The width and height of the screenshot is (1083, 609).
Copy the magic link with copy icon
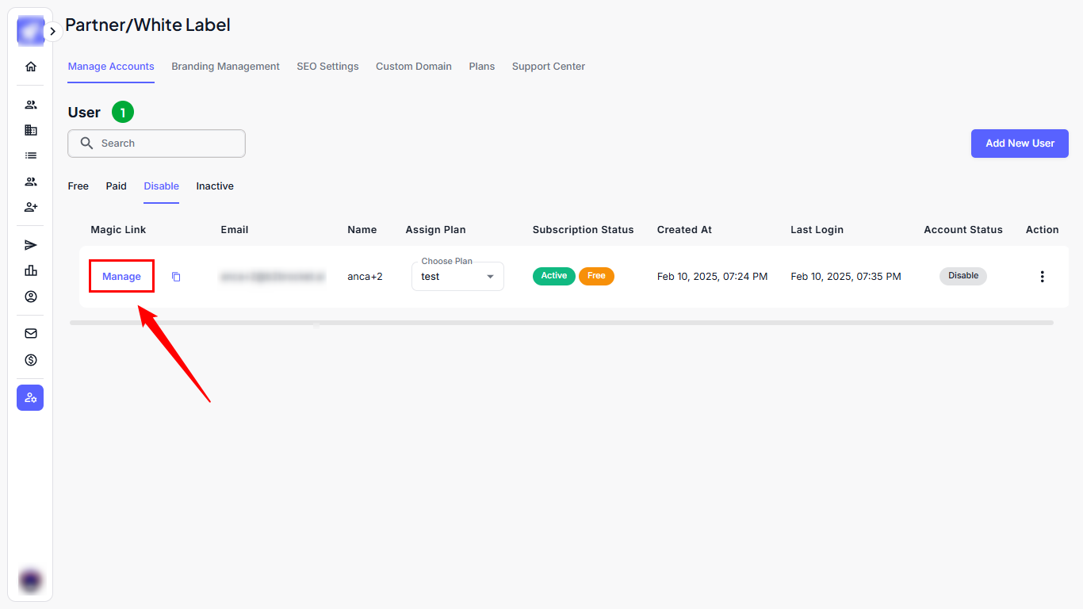tap(176, 277)
